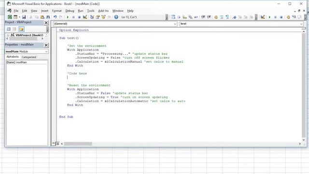Click Complete Word icon in Edit toolbar

196,17
